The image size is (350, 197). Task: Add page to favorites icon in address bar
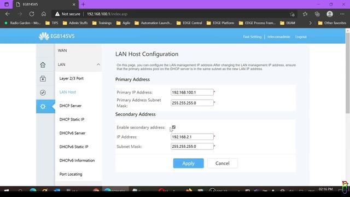pyautogui.click(x=292, y=14)
